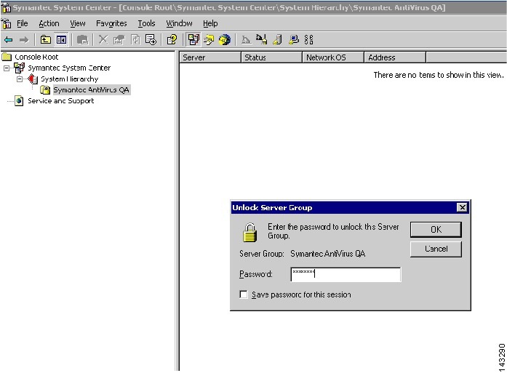Click the Console Root folder icon
The height and width of the screenshot is (373, 507).
7,57
